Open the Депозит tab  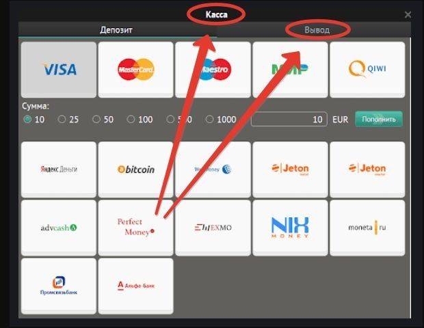[116, 29]
